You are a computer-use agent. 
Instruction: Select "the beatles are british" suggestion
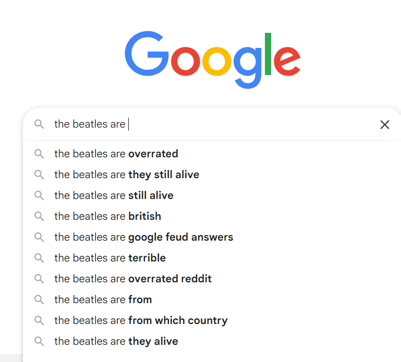click(x=107, y=216)
